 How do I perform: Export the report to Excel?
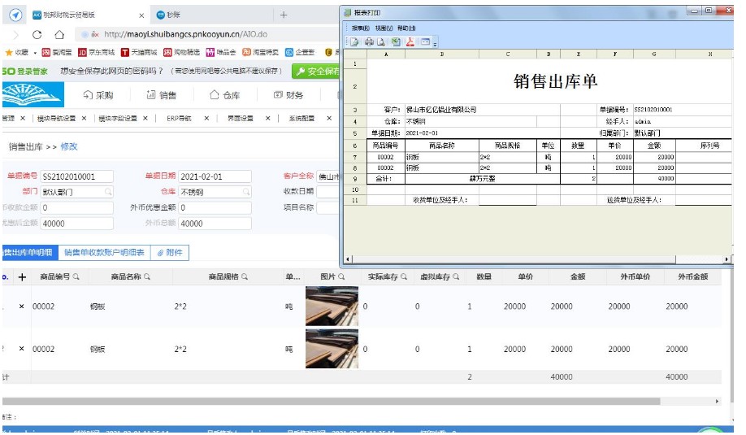396,41
